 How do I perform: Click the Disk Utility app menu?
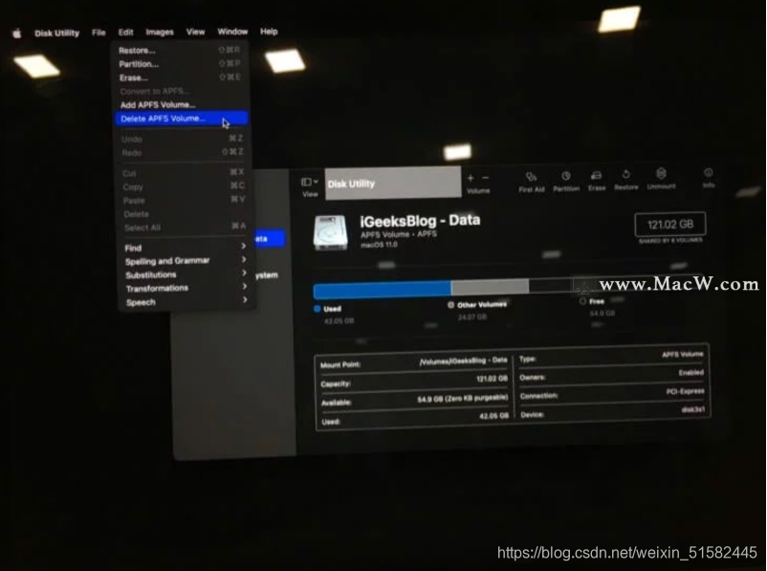click(56, 33)
